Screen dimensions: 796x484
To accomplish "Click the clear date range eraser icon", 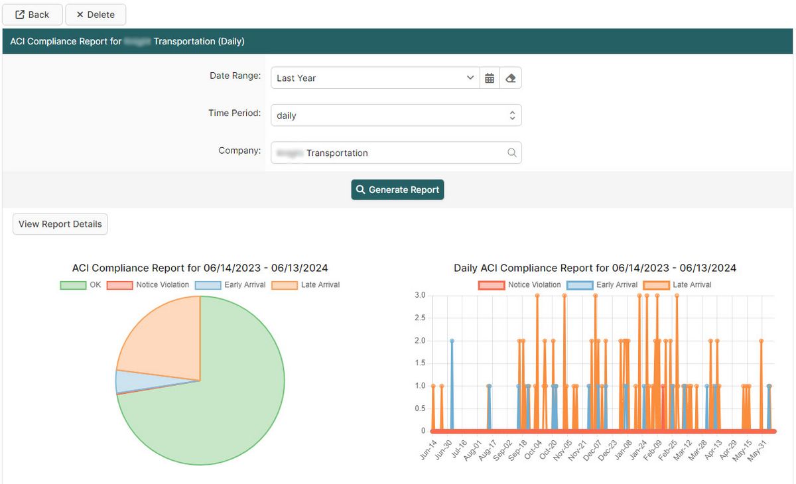I will tap(511, 78).
